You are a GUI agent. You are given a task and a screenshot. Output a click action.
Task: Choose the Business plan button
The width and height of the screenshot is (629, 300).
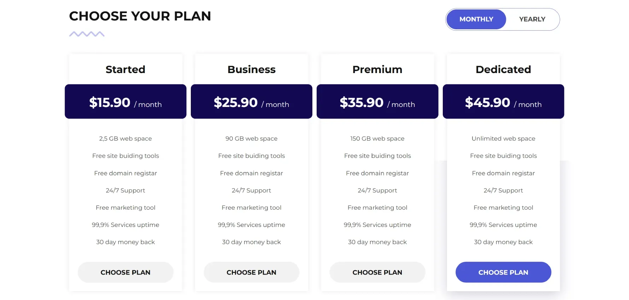pyautogui.click(x=251, y=272)
